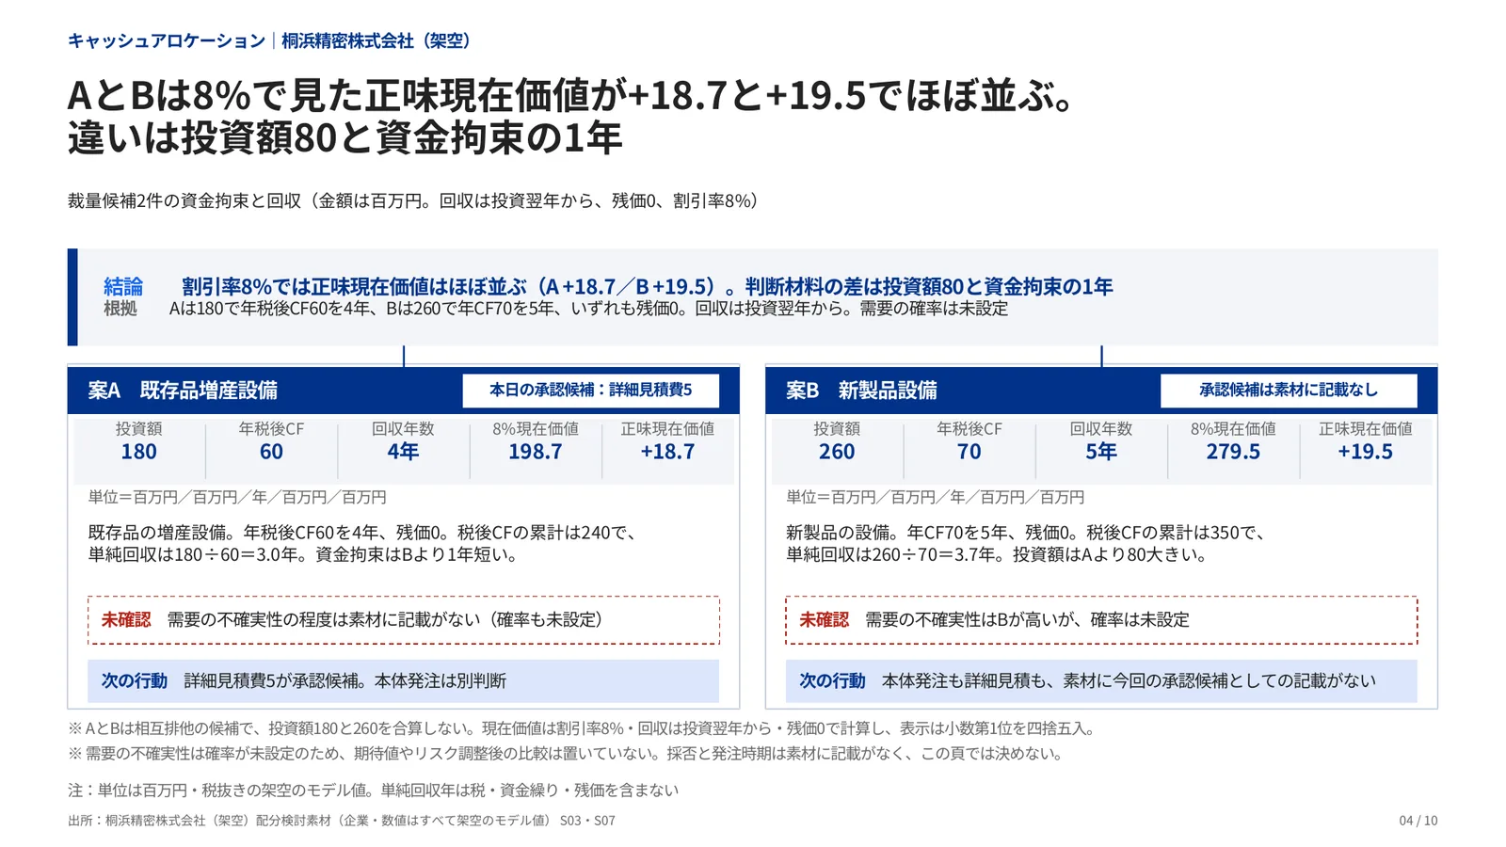Click the source line '出所：桐浜精密株式会社'
This screenshot has width=1506, height=847.
coord(342,821)
